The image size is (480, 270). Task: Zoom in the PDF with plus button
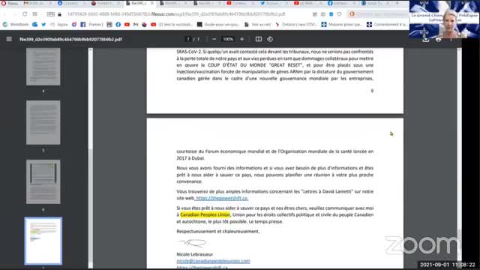click(x=241, y=39)
